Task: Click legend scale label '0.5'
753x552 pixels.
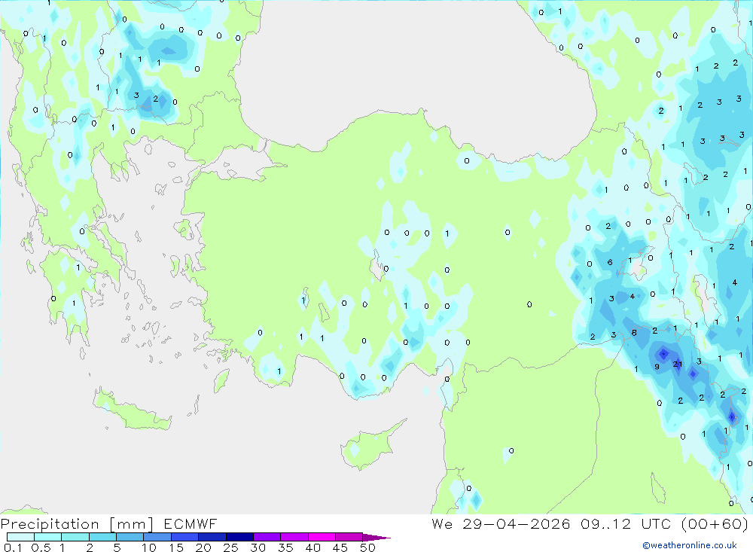Action: point(41,547)
